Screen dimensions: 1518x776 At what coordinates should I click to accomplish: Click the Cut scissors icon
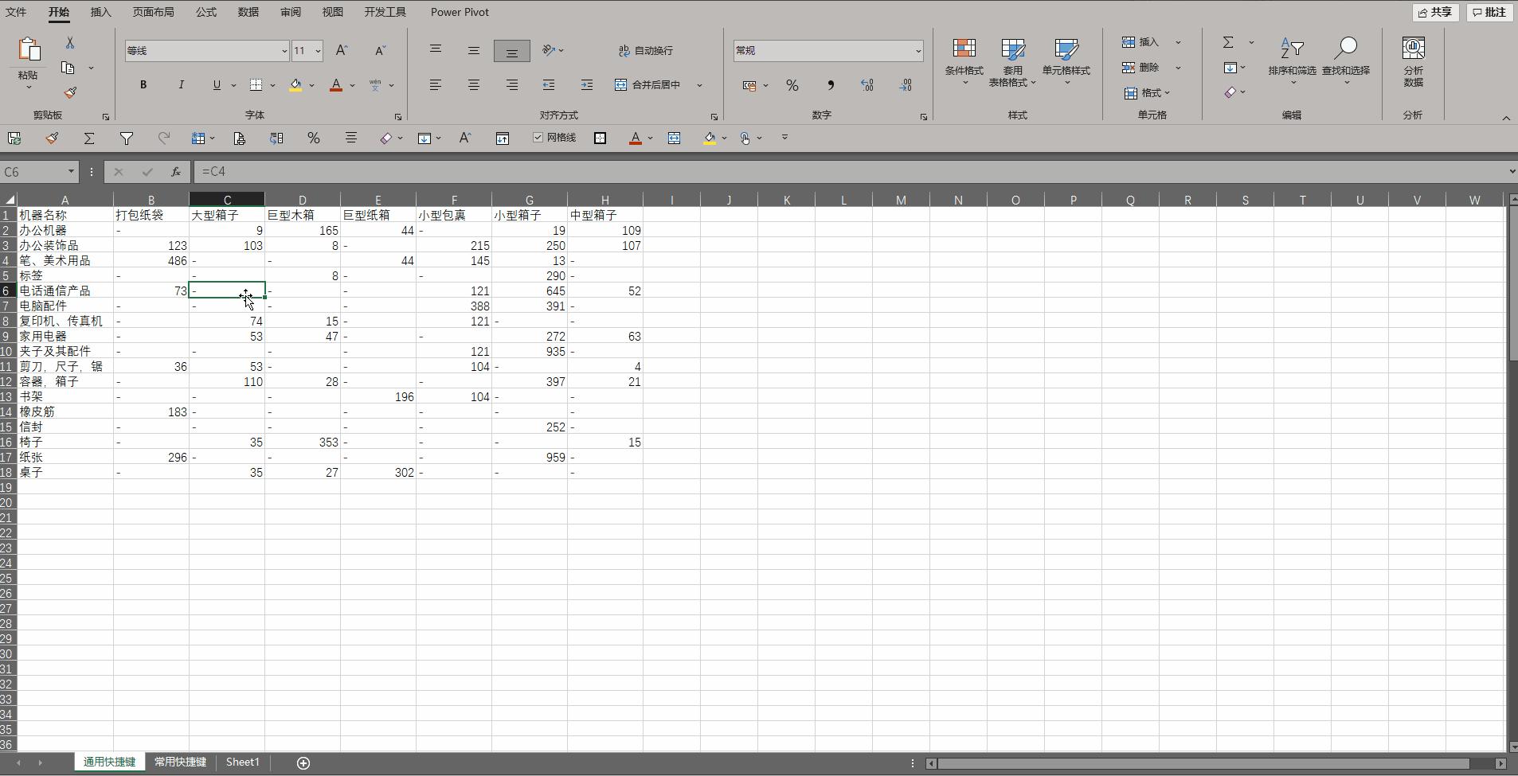pos(69,43)
